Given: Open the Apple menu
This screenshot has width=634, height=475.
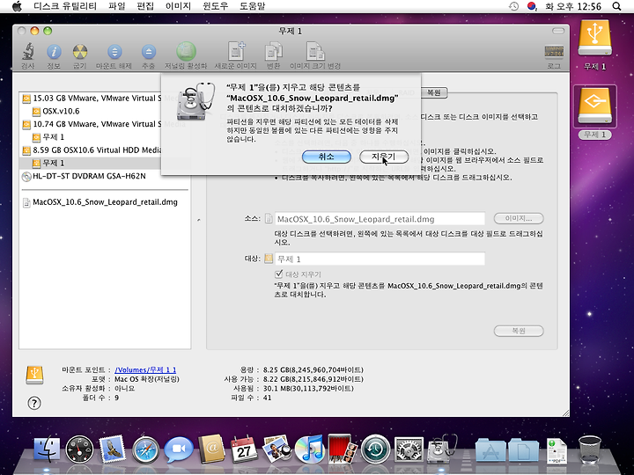Looking at the screenshot, I should point(17,6).
